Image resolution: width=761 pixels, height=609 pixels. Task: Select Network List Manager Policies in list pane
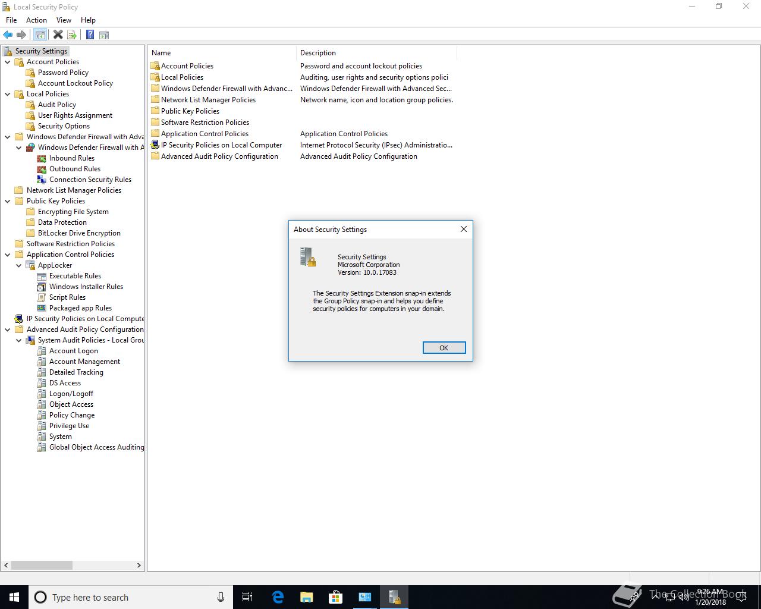[208, 100]
